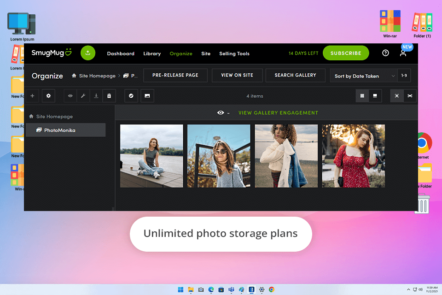The image size is (442, 295).
Task: Open the Win-rar desktop icon at top right
Action: pyautogui.click(x=390, y=24)
